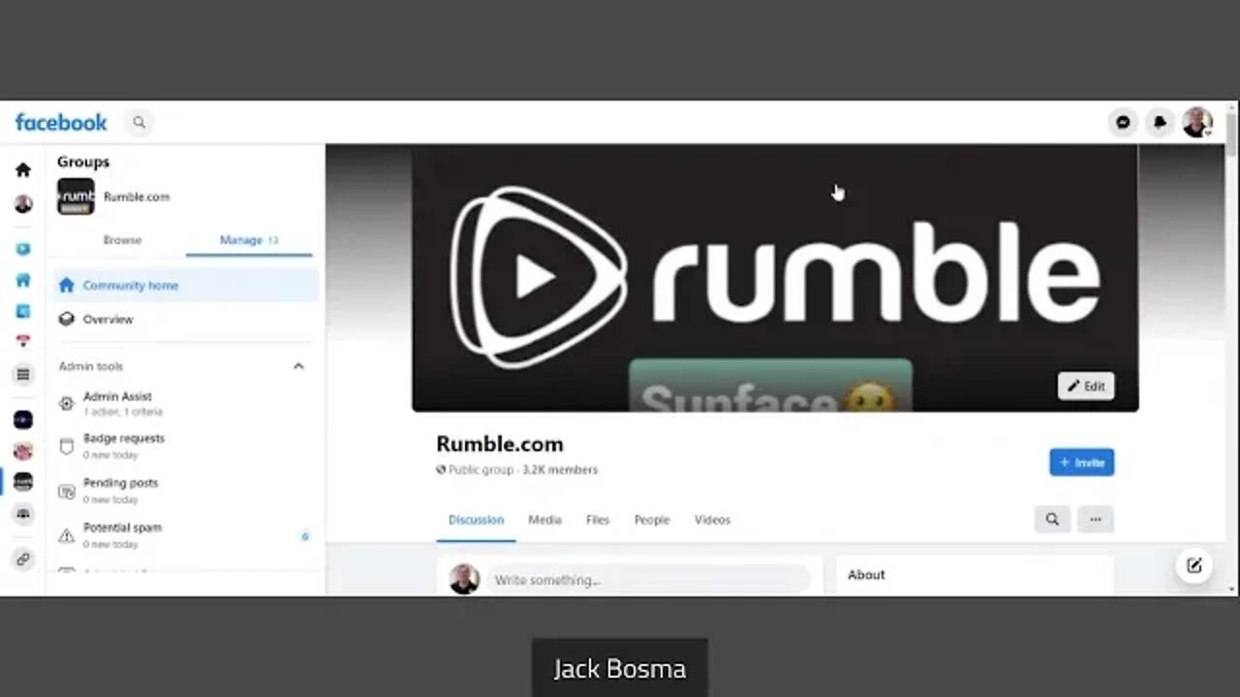The image size is (1240, 697).
Task: Go to Home in left rail
Action: (23, 170)
